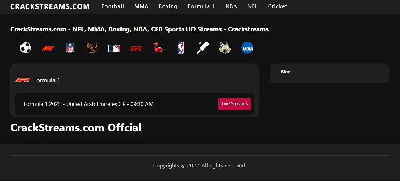Open the Formula 1 logo icon in sports row
The image size is (400, 181).
47,48
